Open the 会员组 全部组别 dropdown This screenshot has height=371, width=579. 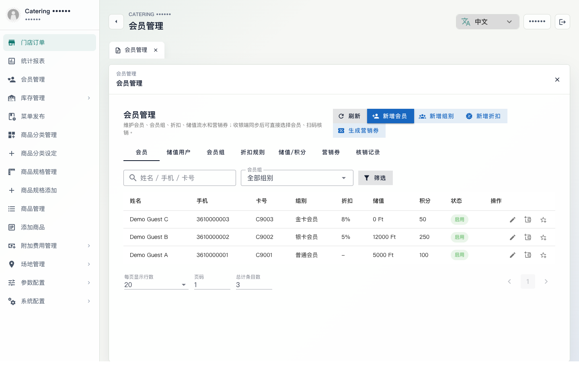coord(297,178)
